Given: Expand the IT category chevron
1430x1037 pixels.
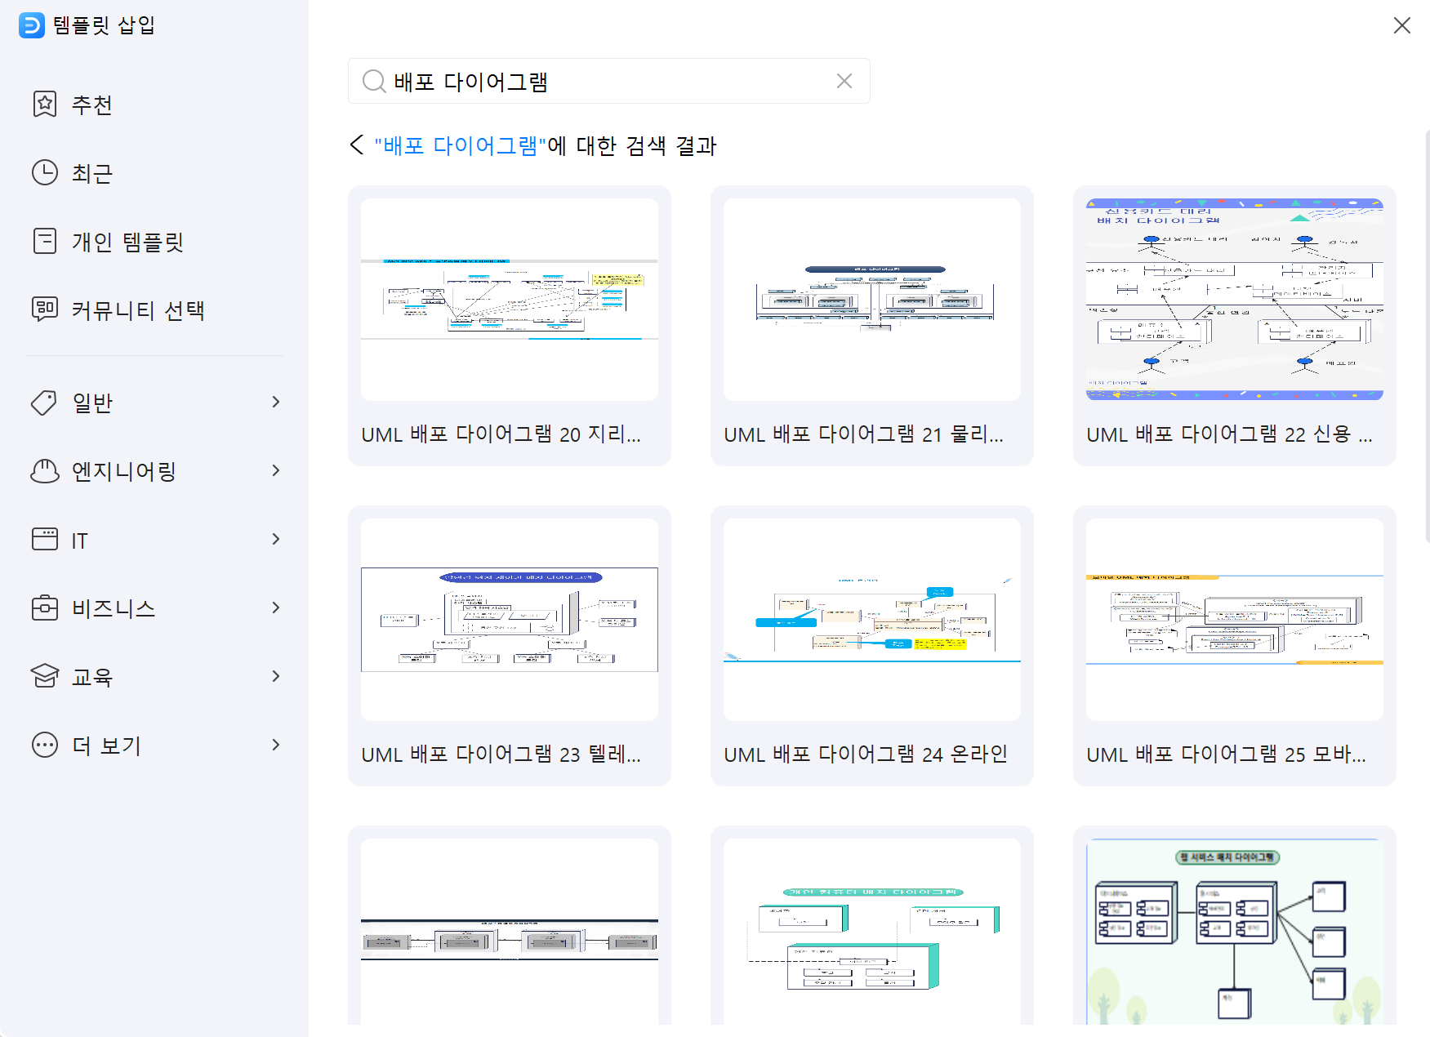Looking at the screenshot, I should tap(276, 539).
